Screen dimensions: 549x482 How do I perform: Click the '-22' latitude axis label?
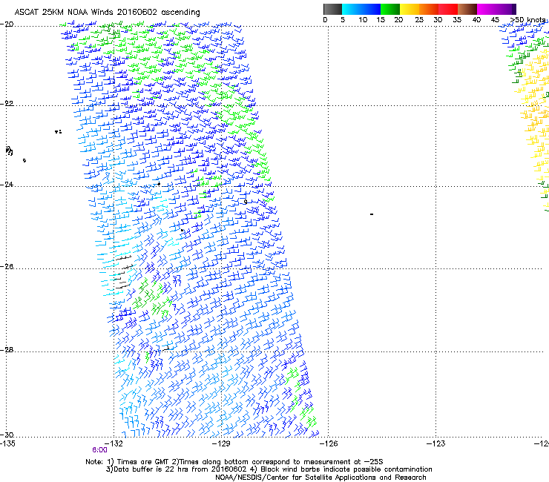[x=7, y=104]
